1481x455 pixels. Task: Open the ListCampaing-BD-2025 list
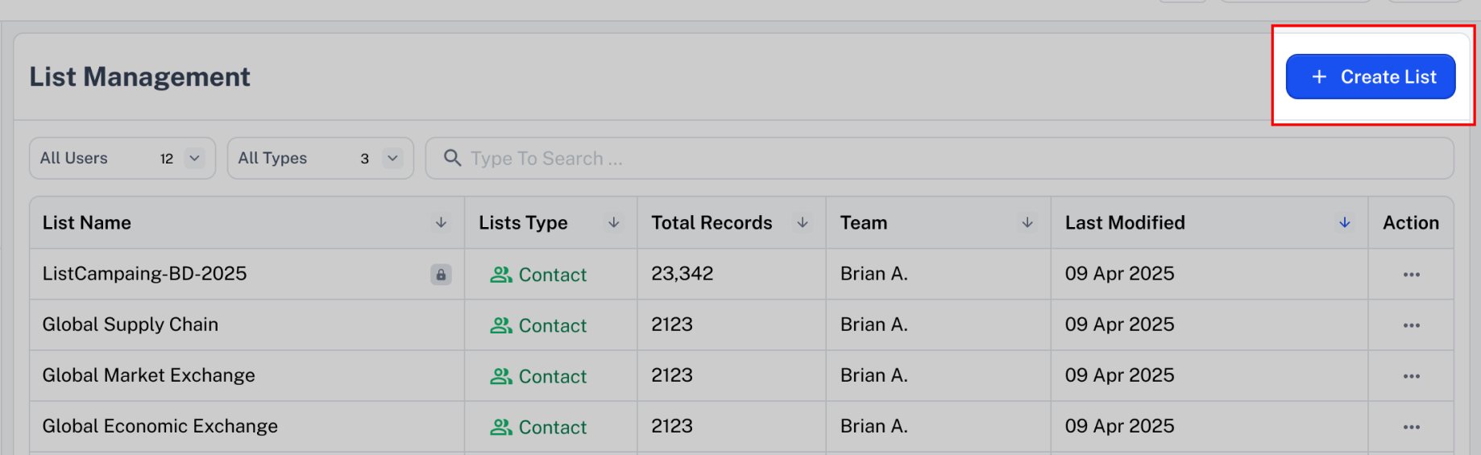point(145,274)
